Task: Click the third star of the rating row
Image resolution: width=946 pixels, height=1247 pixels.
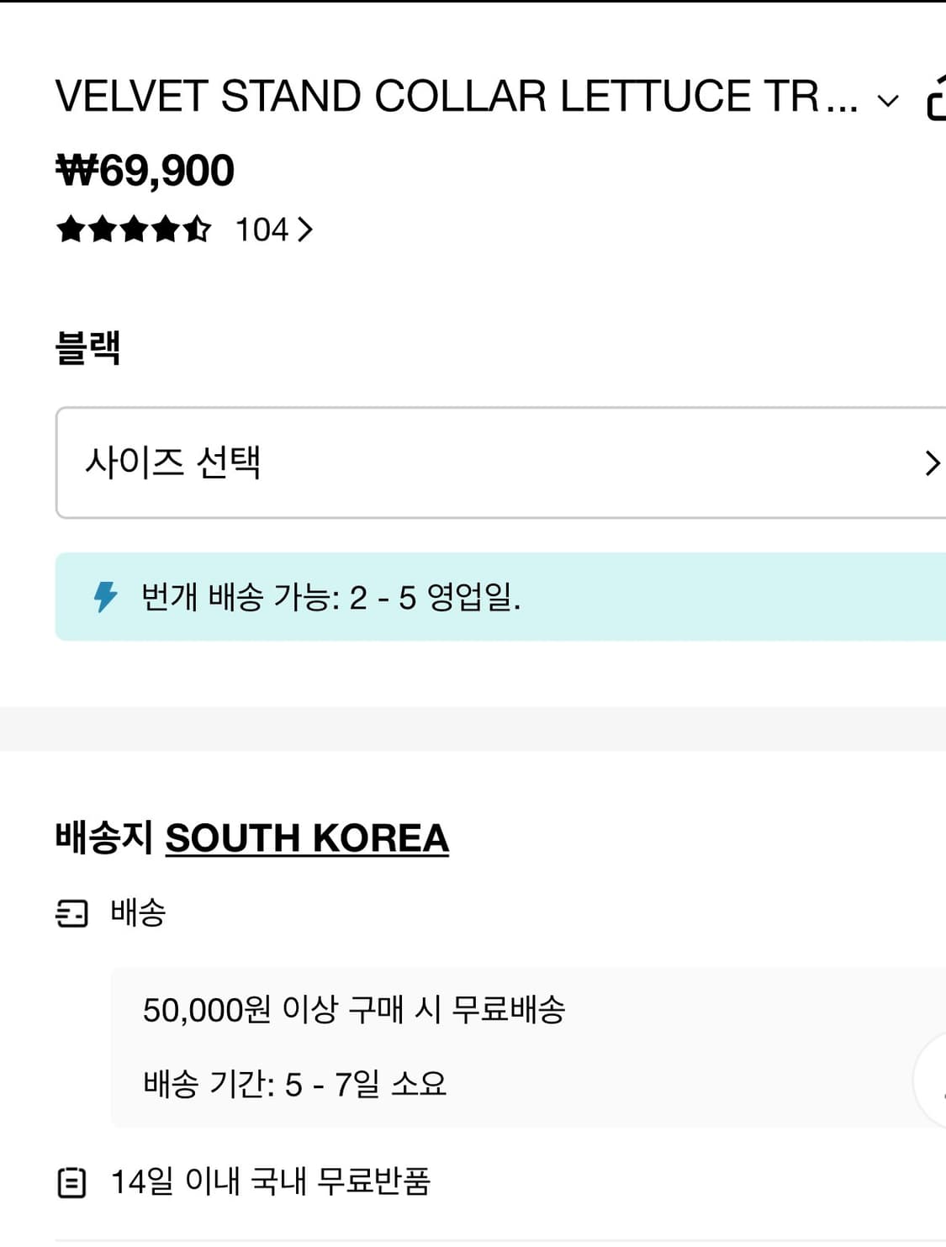Action: (x=133, y=229)
